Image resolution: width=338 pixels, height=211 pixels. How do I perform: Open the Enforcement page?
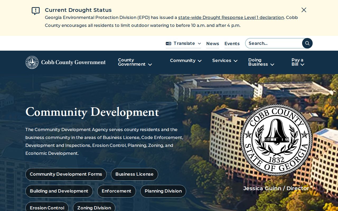(116, 191)
